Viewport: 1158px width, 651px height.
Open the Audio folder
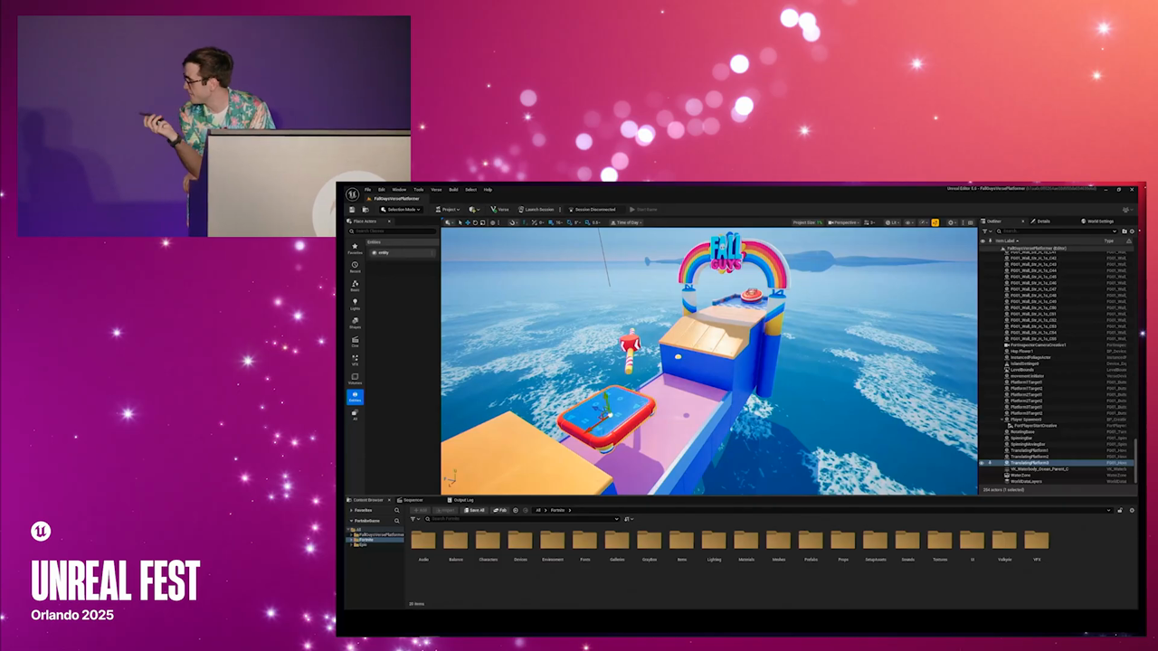pyautogui.click(x=423, y=543)
